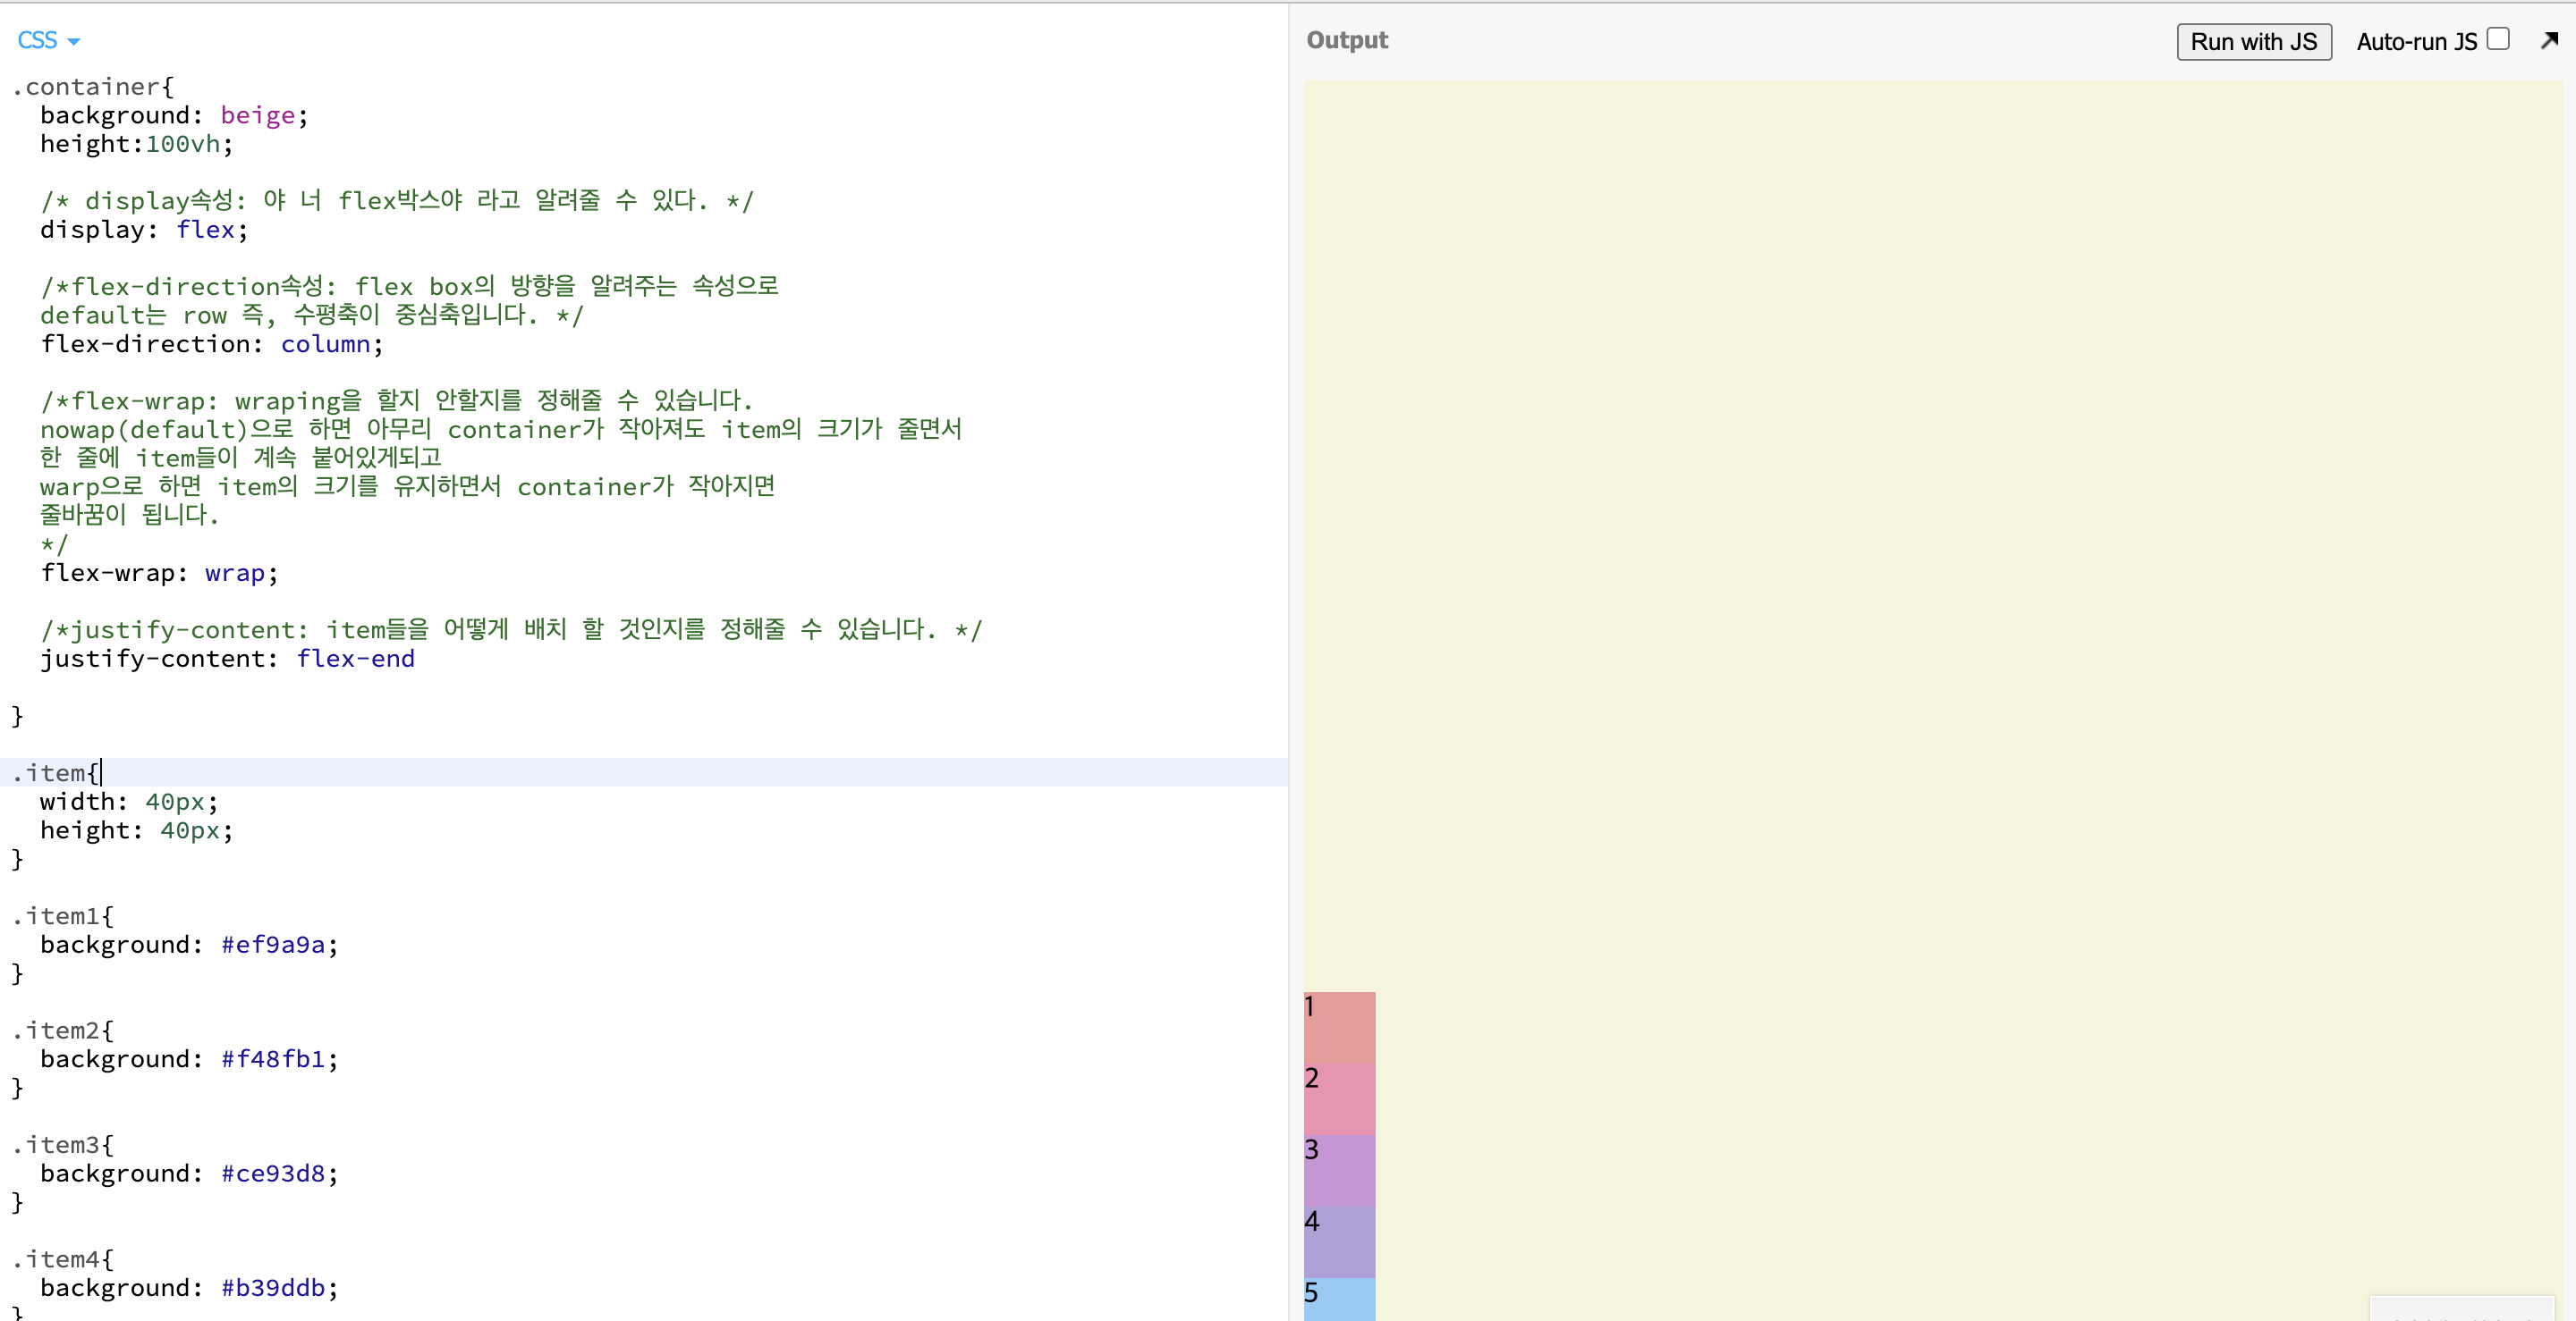Click the color value #ef9a9a

273,946
